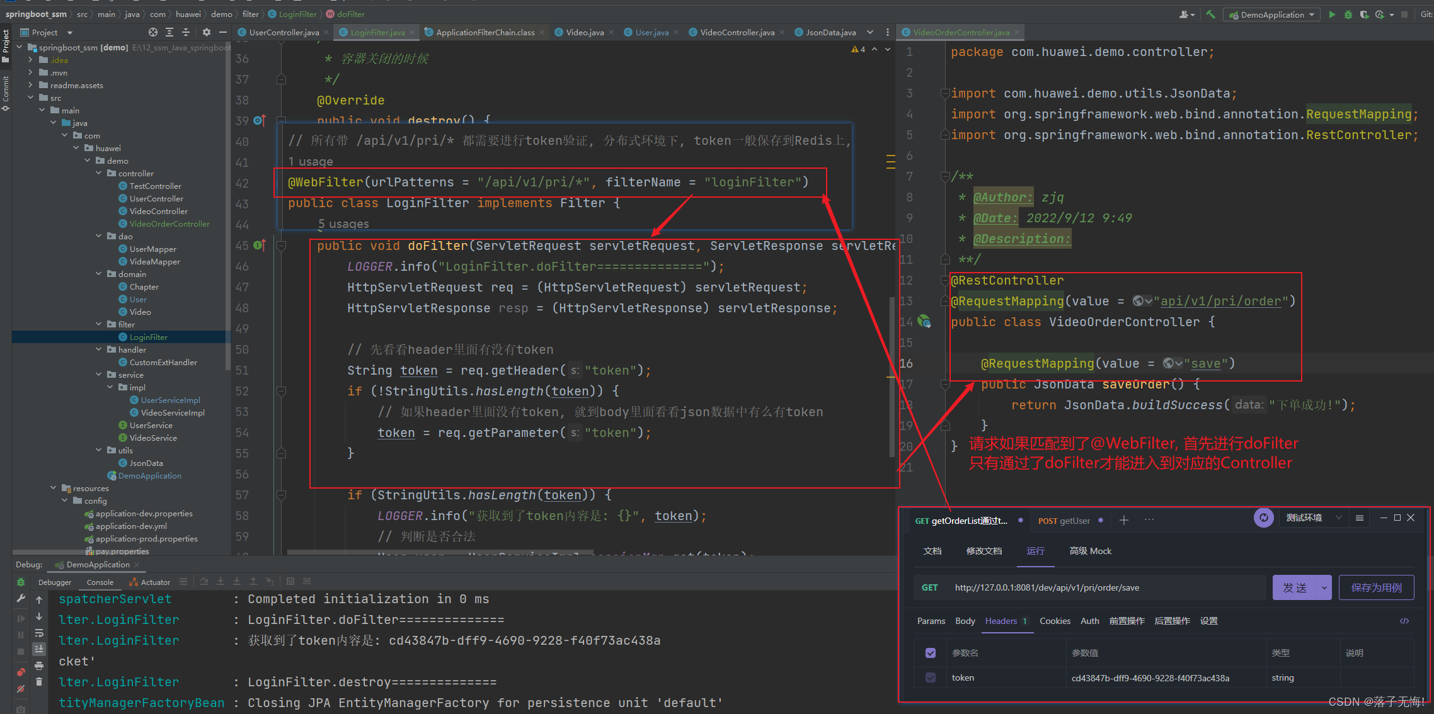Run with coverage via the shield icon
The width and height of the screenshot is (1434, 714).
[1363, 14]
